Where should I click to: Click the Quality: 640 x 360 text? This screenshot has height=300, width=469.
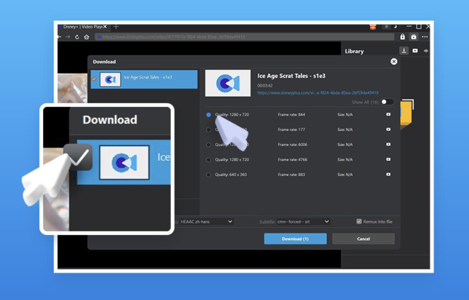click(x=231, y=175)
